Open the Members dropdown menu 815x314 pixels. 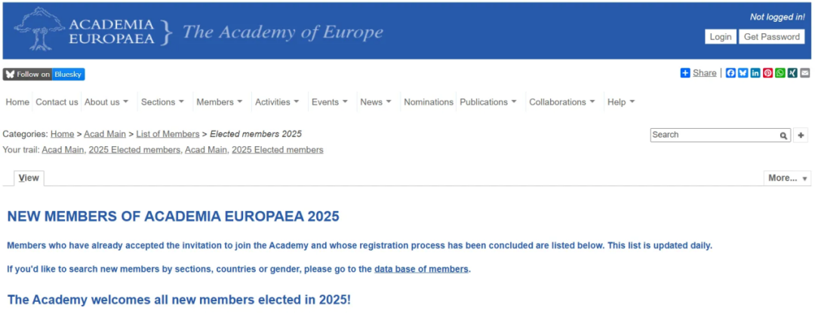[x=220, y=102]
